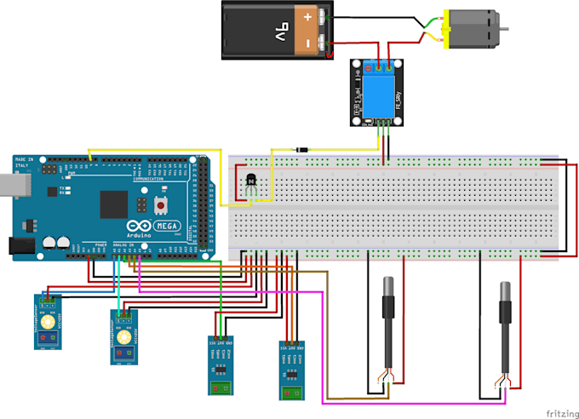Click the Arduino Mega red reset button
This screenshot has width=579, height=419.
pyautogui.click(x=160, y=206)
